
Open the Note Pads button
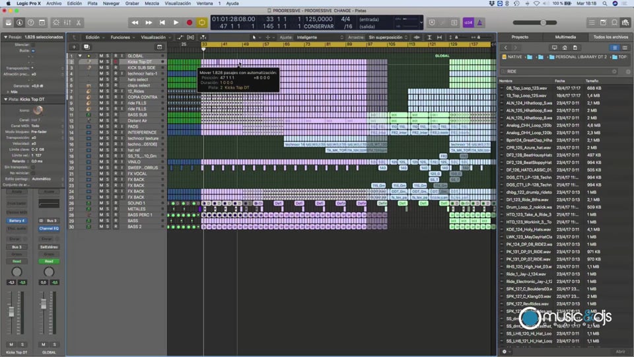(x=603, y=22)
